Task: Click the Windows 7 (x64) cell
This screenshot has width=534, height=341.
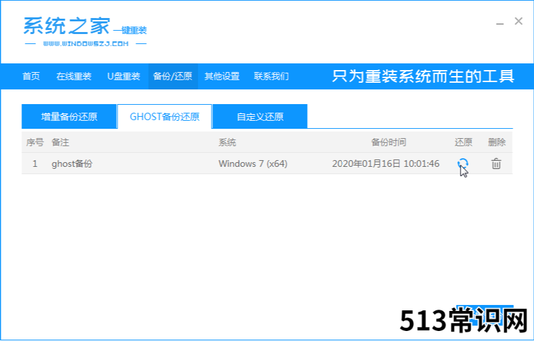Action: 253,163
